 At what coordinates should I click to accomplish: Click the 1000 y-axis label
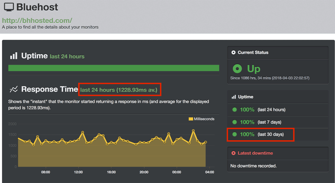[x=13, y=145]
